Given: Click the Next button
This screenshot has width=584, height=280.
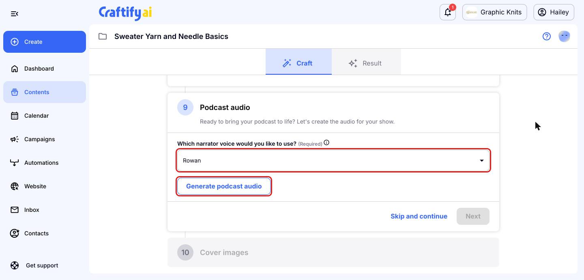Looking at the screenshot, I should tap(473, 216).
